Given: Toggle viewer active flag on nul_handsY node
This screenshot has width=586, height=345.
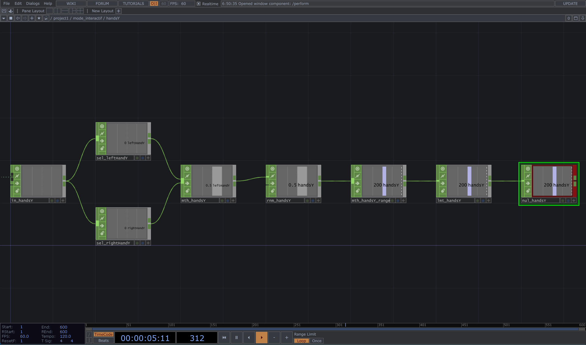Looking at the screenshot, I should coord(528,169).
